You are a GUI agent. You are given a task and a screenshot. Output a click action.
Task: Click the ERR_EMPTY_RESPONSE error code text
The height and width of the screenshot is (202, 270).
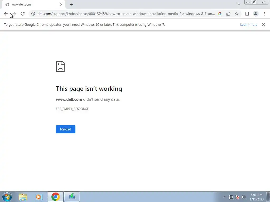click(x=72, y=109)
